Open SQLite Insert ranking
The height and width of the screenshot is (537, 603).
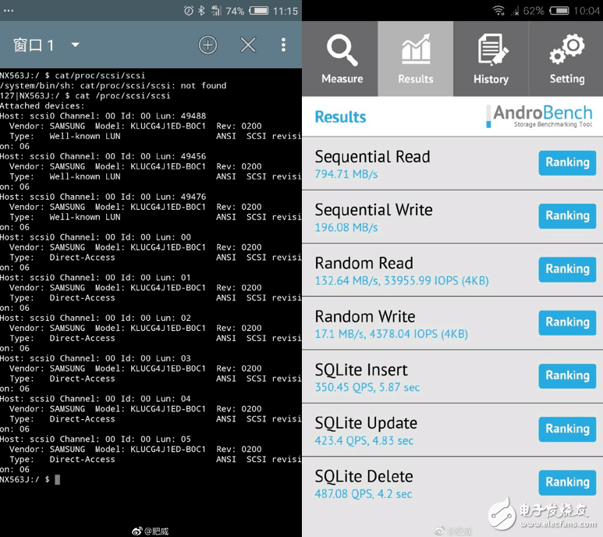coord(567,375)
